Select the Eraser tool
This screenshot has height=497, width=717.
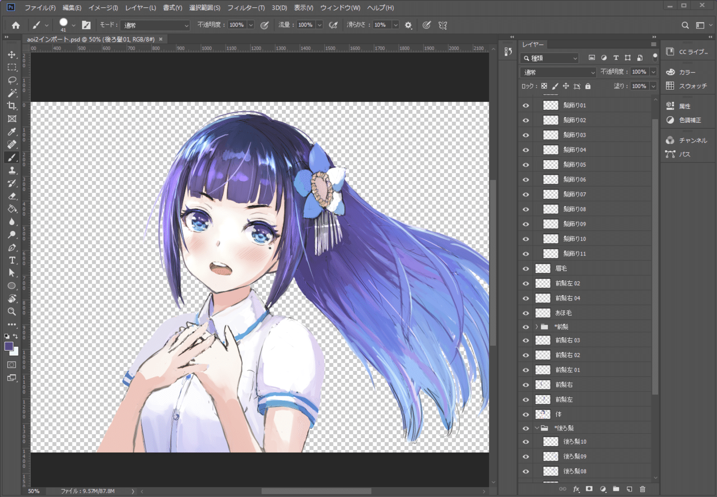pyautogui.click(x=12, y=196)
